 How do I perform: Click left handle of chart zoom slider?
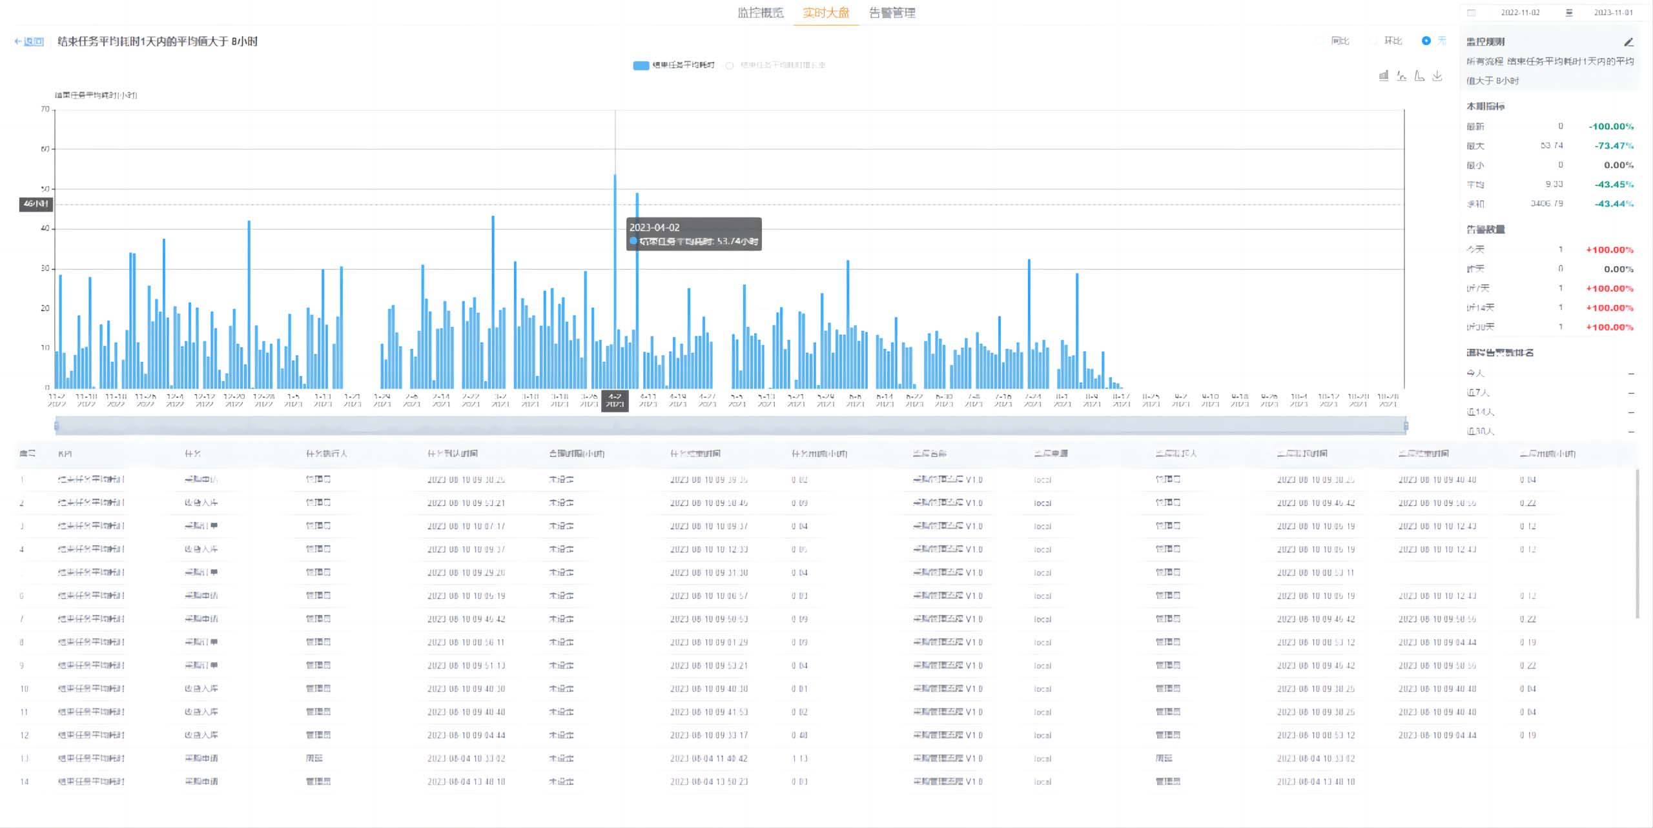pos(57,425)
